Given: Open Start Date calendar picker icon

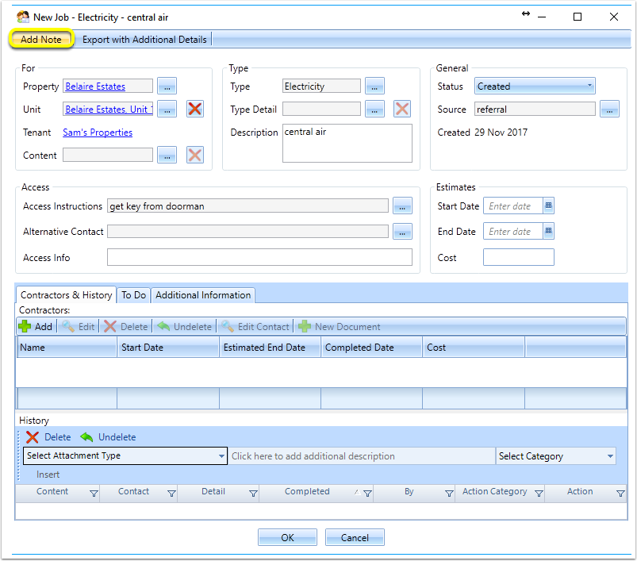Looking at the screenshot, I should [548, 206].
